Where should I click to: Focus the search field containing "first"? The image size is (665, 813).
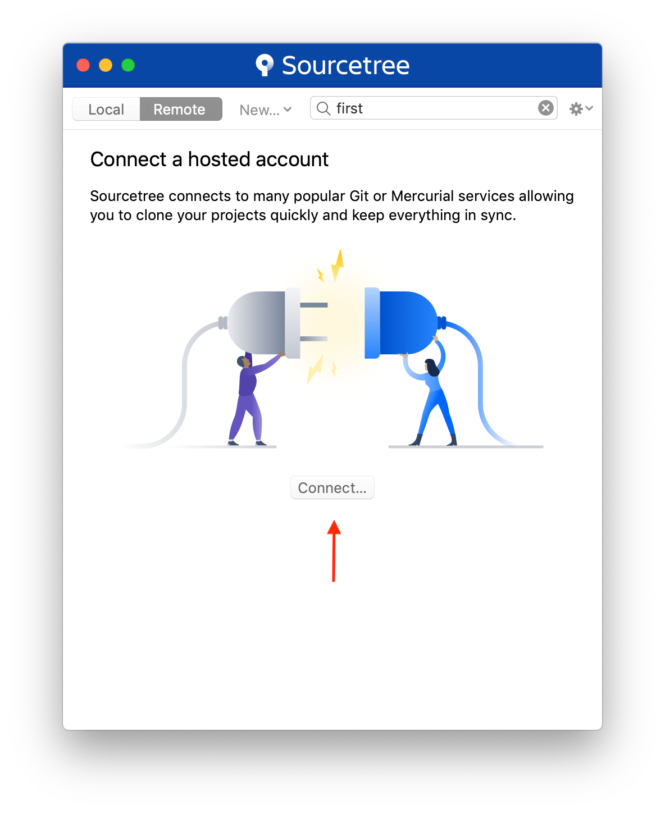click(x=434, y=108)
